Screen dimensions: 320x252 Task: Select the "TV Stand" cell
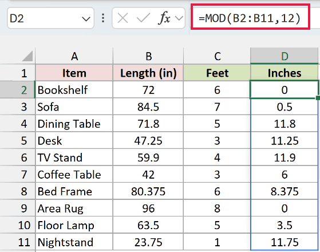point(74,157)
